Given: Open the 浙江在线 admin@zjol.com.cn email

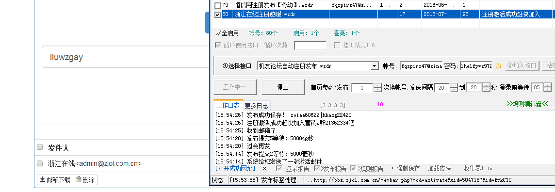Looking at the screenshot, I should tap(95, 164).
